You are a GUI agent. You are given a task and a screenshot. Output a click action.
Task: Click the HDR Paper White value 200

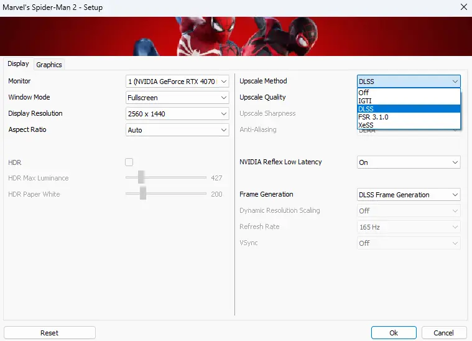tap(216, 194)
